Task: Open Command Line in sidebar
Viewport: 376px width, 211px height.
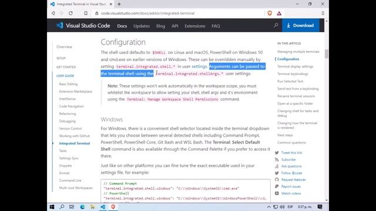Action: (70, 181)
